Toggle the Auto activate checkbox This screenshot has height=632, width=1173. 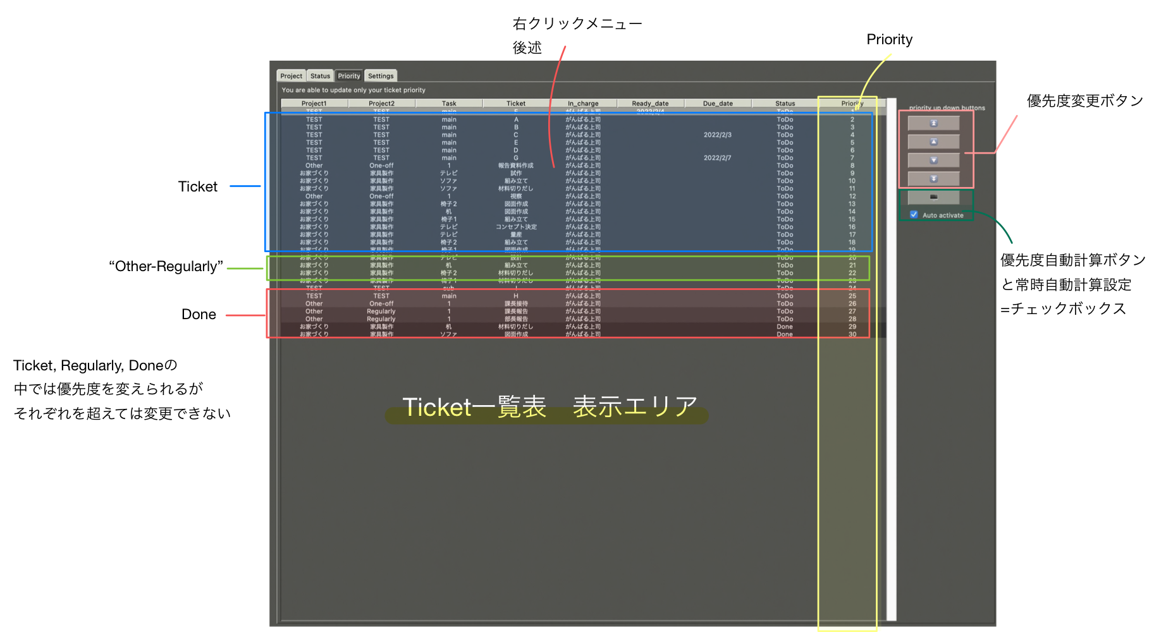(914, 215)
